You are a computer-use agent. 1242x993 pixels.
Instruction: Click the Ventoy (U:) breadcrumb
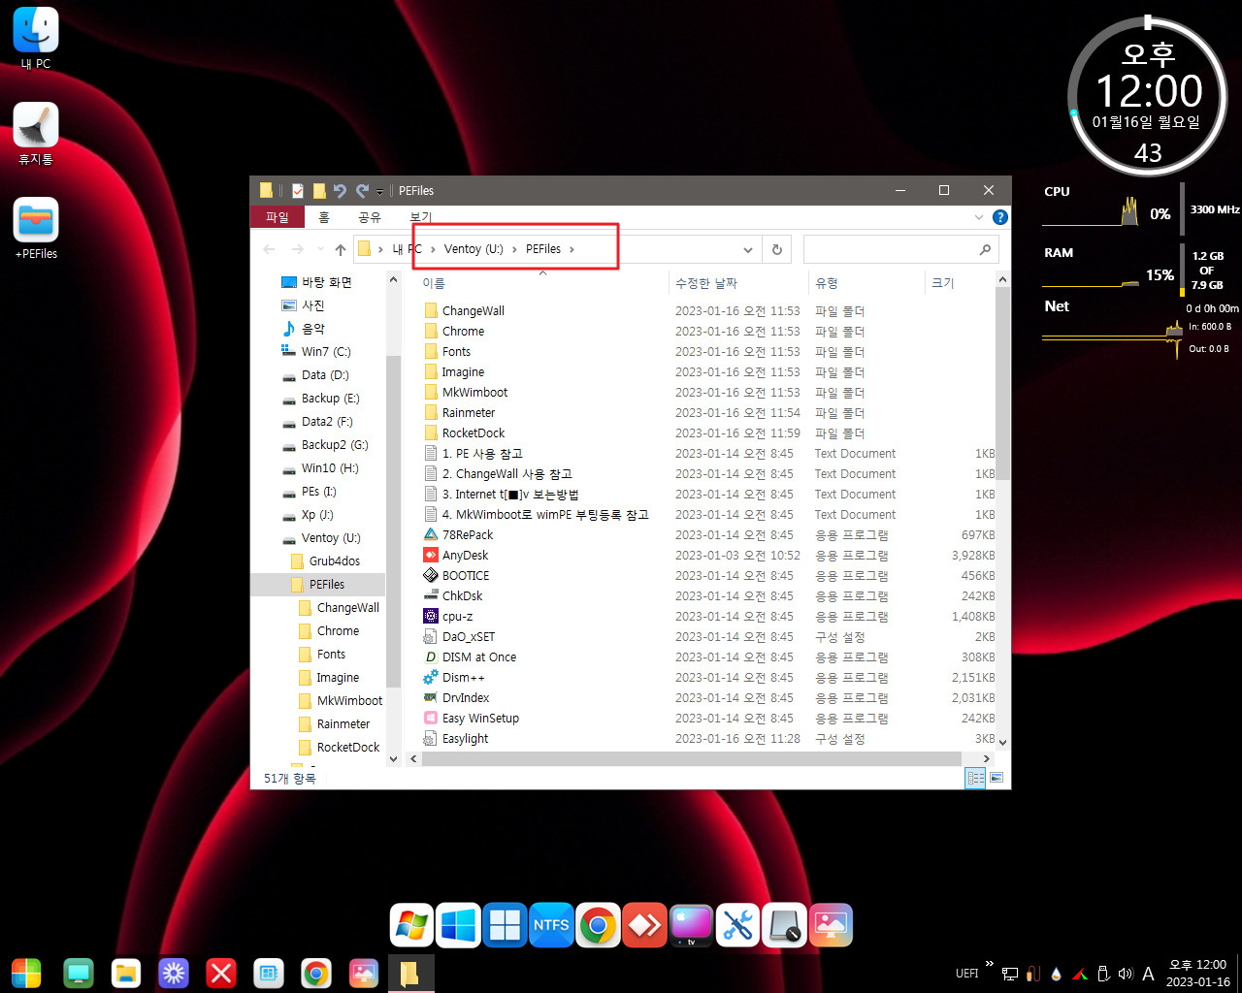pos(474,249)
